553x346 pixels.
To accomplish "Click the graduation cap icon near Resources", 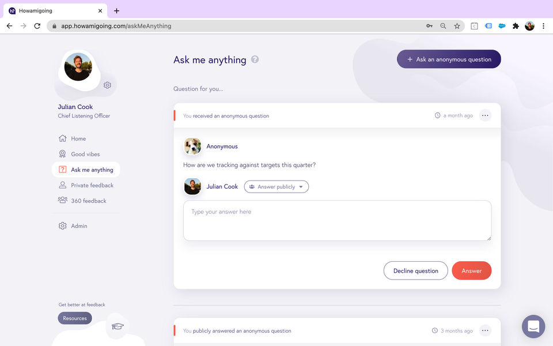I will point(118,326).
